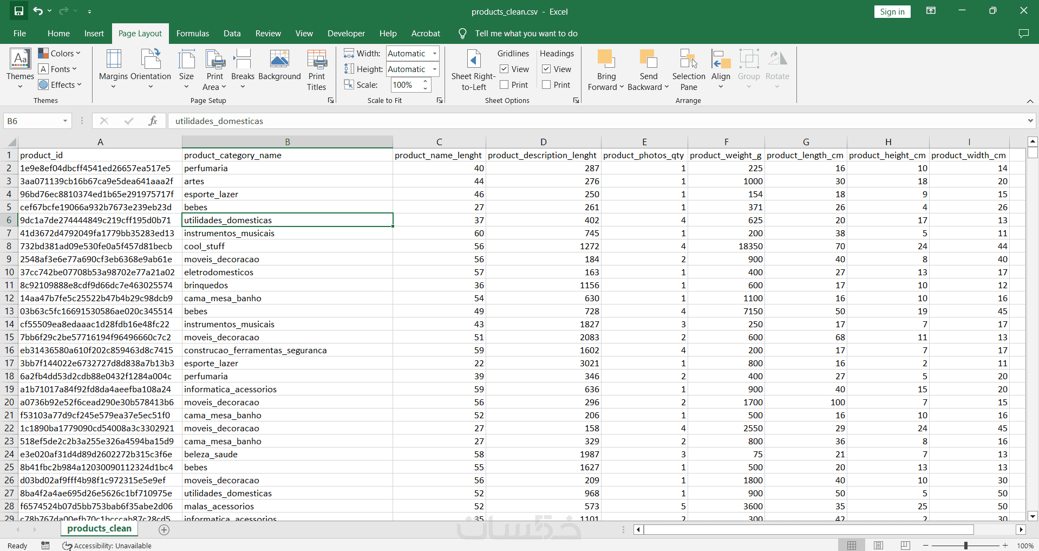Screen dimensions: 1039x551
Task: Open the Margins options
Action: pos(113,68)
